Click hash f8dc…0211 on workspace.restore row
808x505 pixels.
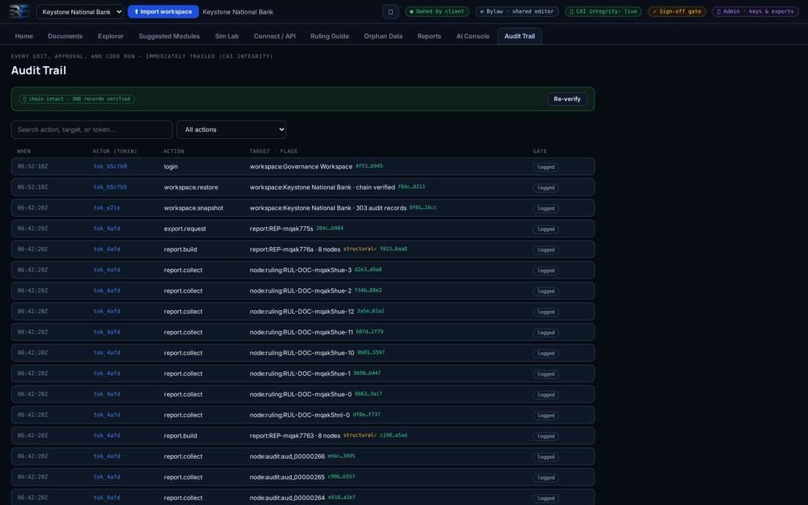tap(411, 187)
